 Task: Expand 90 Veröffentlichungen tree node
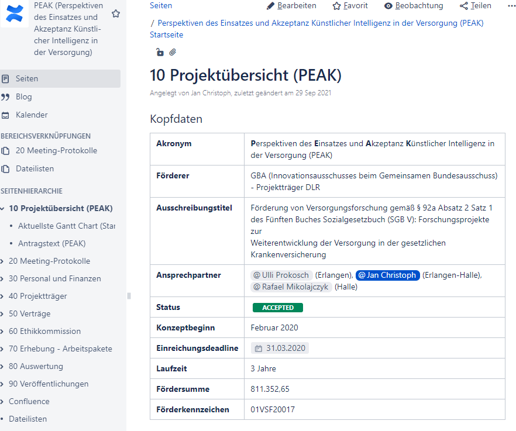(2, 384)
